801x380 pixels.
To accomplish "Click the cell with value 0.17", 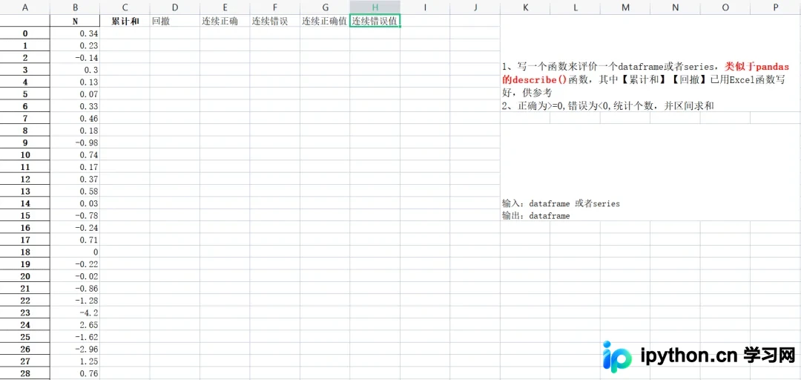I will click(75, 167).
